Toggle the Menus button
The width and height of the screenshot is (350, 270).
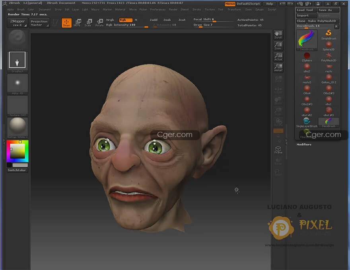coord(230,4)
